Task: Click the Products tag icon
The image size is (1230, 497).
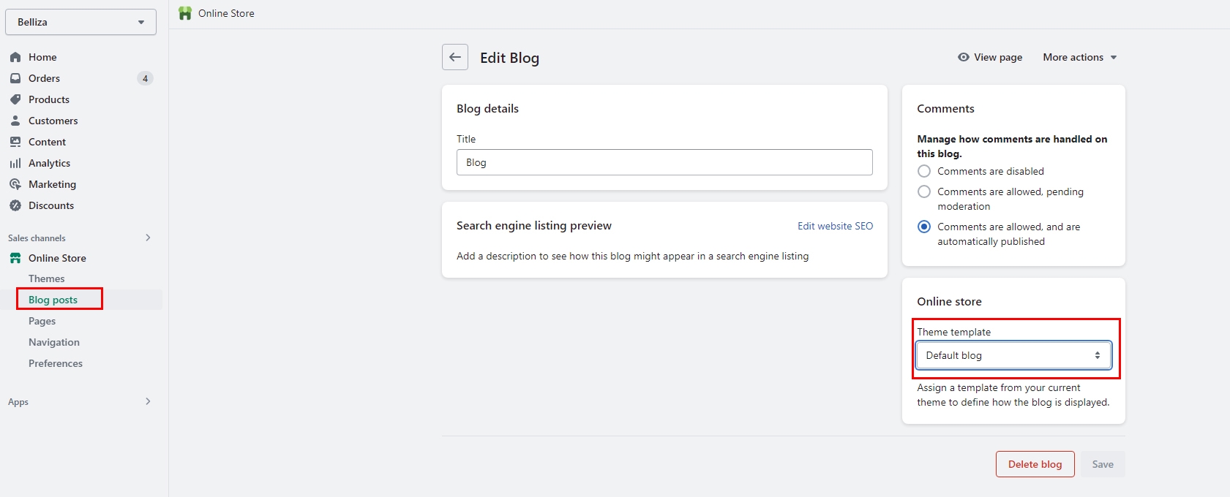Action: pos(15,99)
